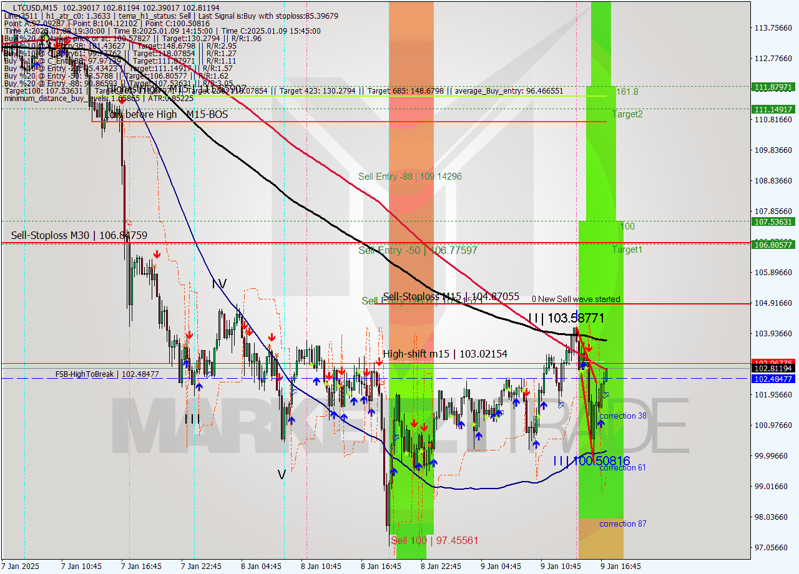Select the blue 'I I I | 100.50816' label
This screenshot has width=799, height=574.
[x=592, y=461]
